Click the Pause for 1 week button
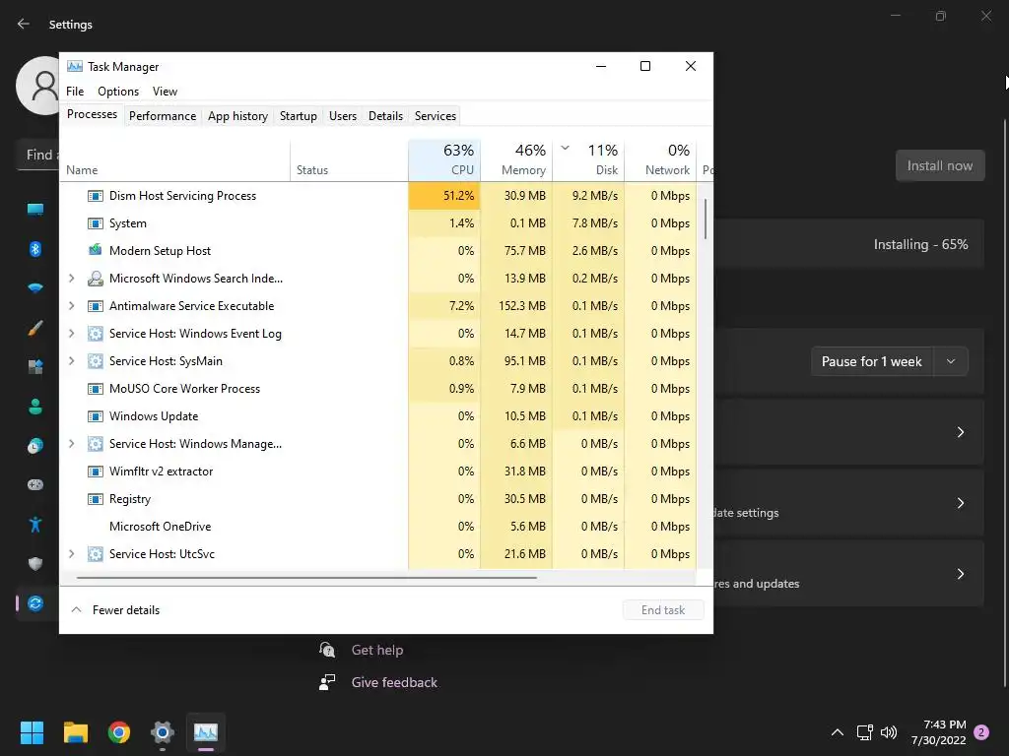Screen dimensions: 1009x756 point(872,361)
